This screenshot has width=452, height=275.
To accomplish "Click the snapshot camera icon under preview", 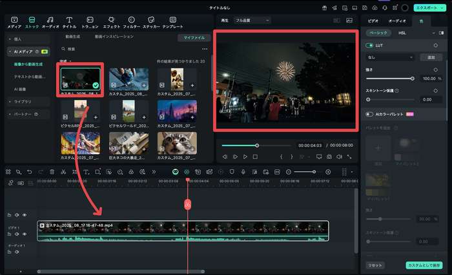I will [x=329, y=156].
